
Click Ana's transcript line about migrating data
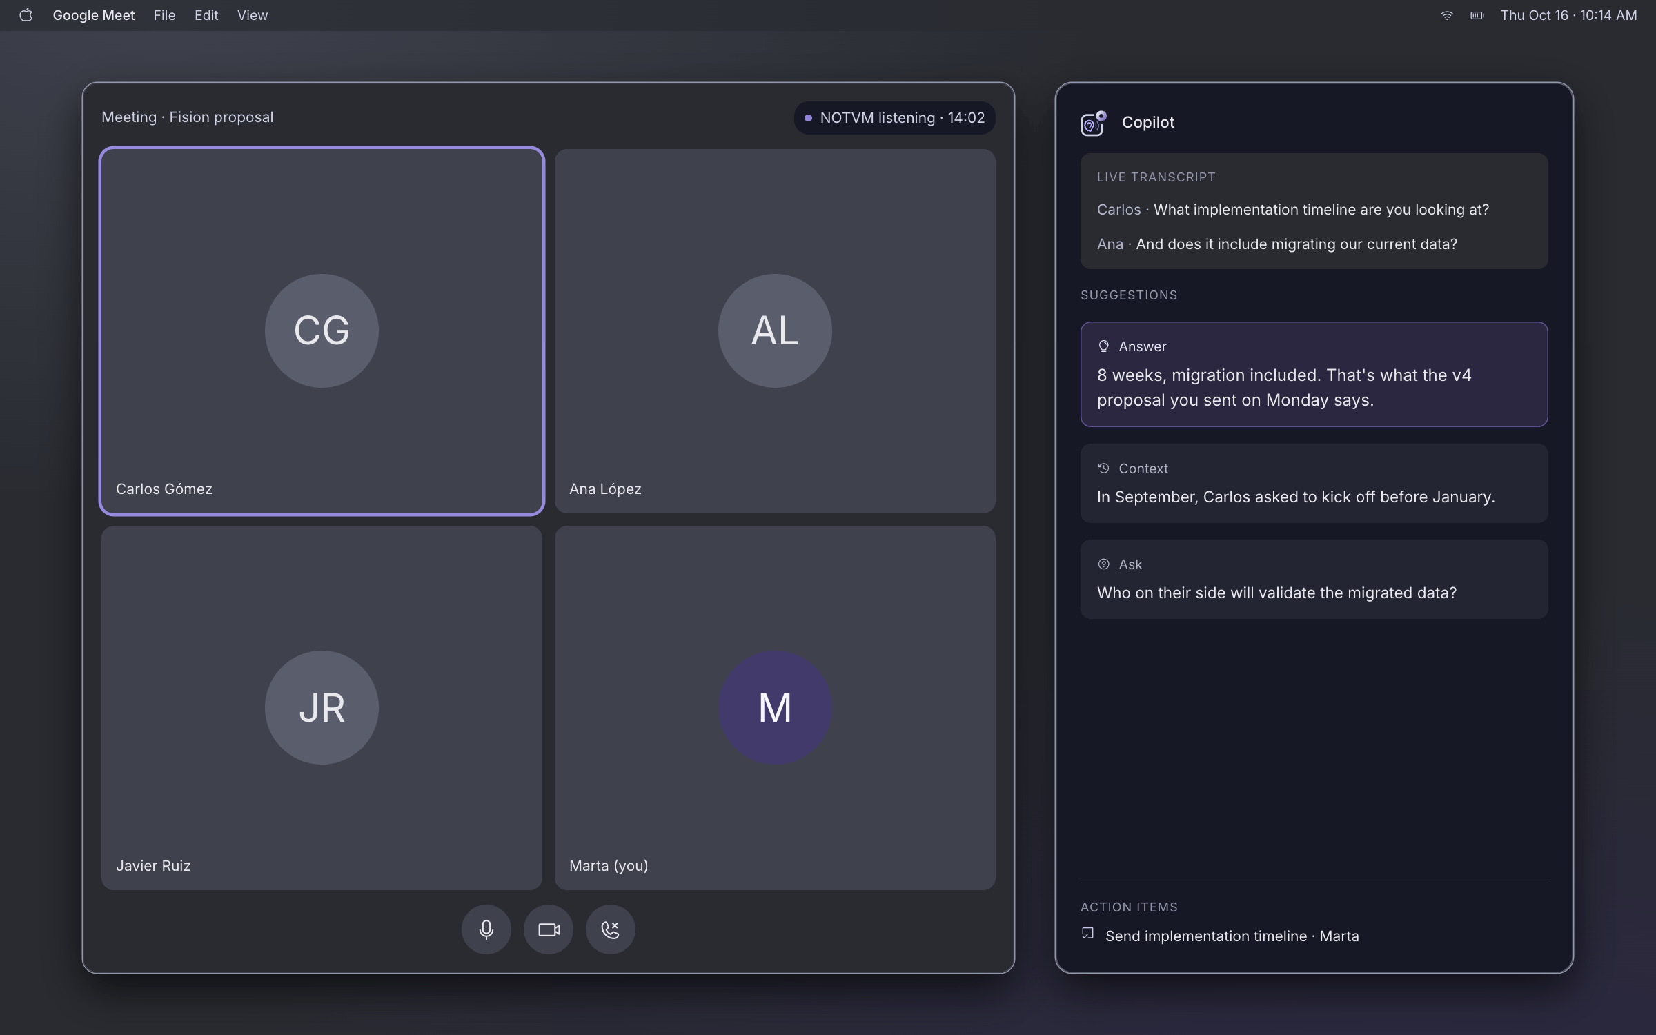tap(1277, 244)
